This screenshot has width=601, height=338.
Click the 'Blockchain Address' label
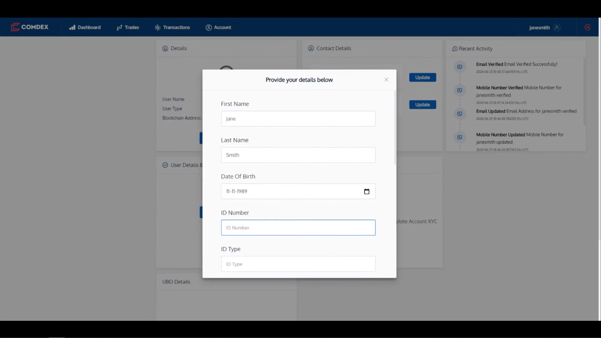tap(181, 118)
